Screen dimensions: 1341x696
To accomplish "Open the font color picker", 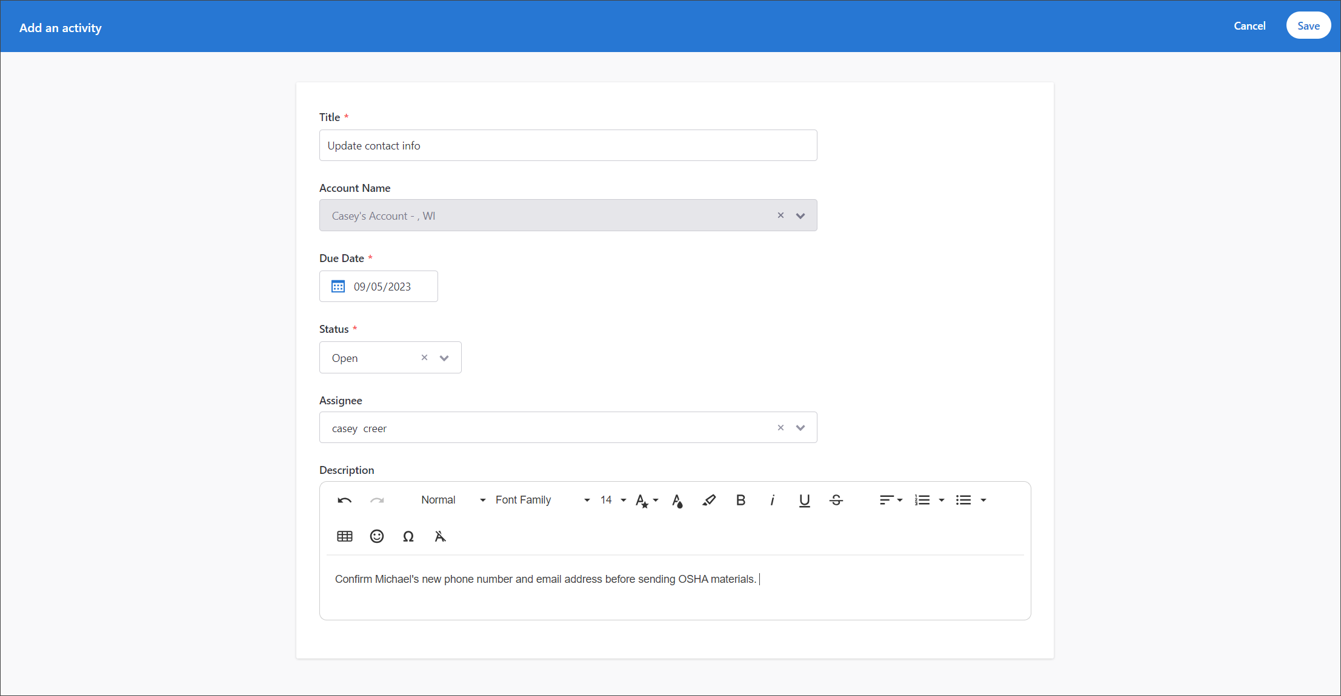I will point(678,501).
